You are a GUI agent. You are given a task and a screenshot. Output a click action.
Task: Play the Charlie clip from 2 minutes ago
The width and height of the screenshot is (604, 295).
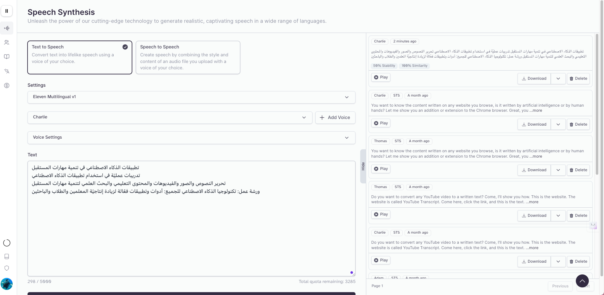click(381, 78)
